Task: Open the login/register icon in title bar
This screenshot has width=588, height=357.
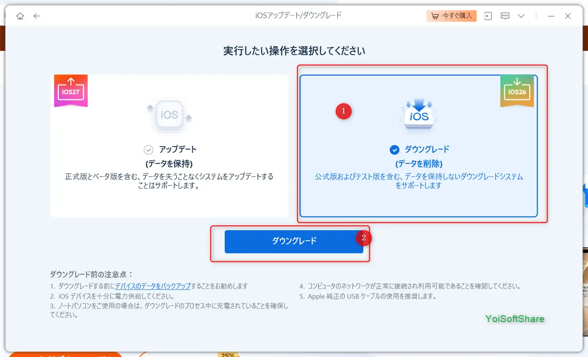Action: click(488, 16)
